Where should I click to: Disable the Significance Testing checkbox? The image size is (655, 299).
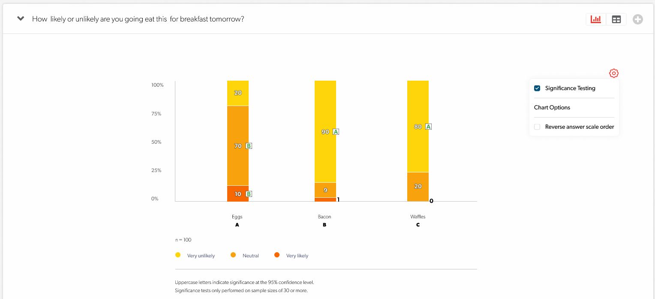point(537,88)
